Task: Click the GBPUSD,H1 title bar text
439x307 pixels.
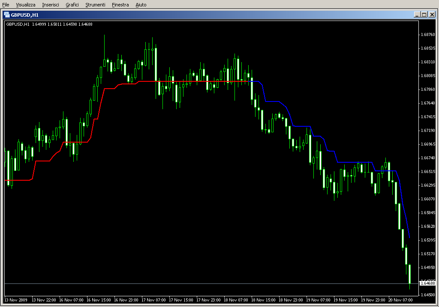Action: click(24, 15)
